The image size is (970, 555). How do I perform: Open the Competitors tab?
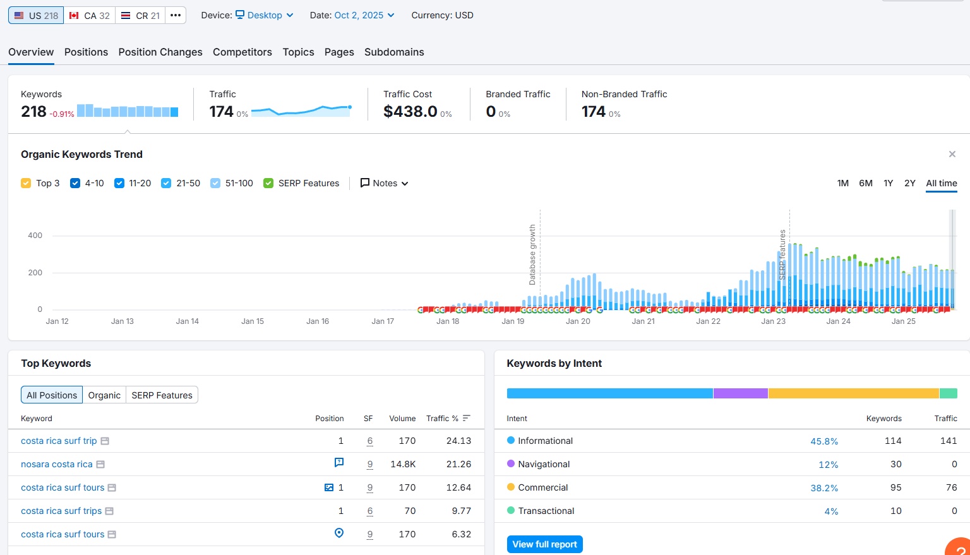click(x=242, y=52)
